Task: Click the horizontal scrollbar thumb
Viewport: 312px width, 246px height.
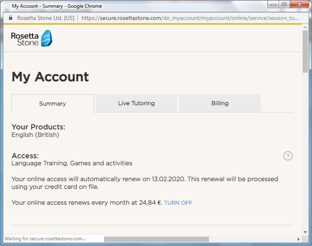Action: (156, 239)
